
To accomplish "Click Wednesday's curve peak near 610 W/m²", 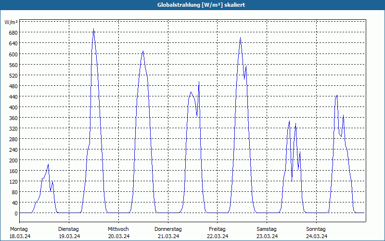I will point(143,51).
